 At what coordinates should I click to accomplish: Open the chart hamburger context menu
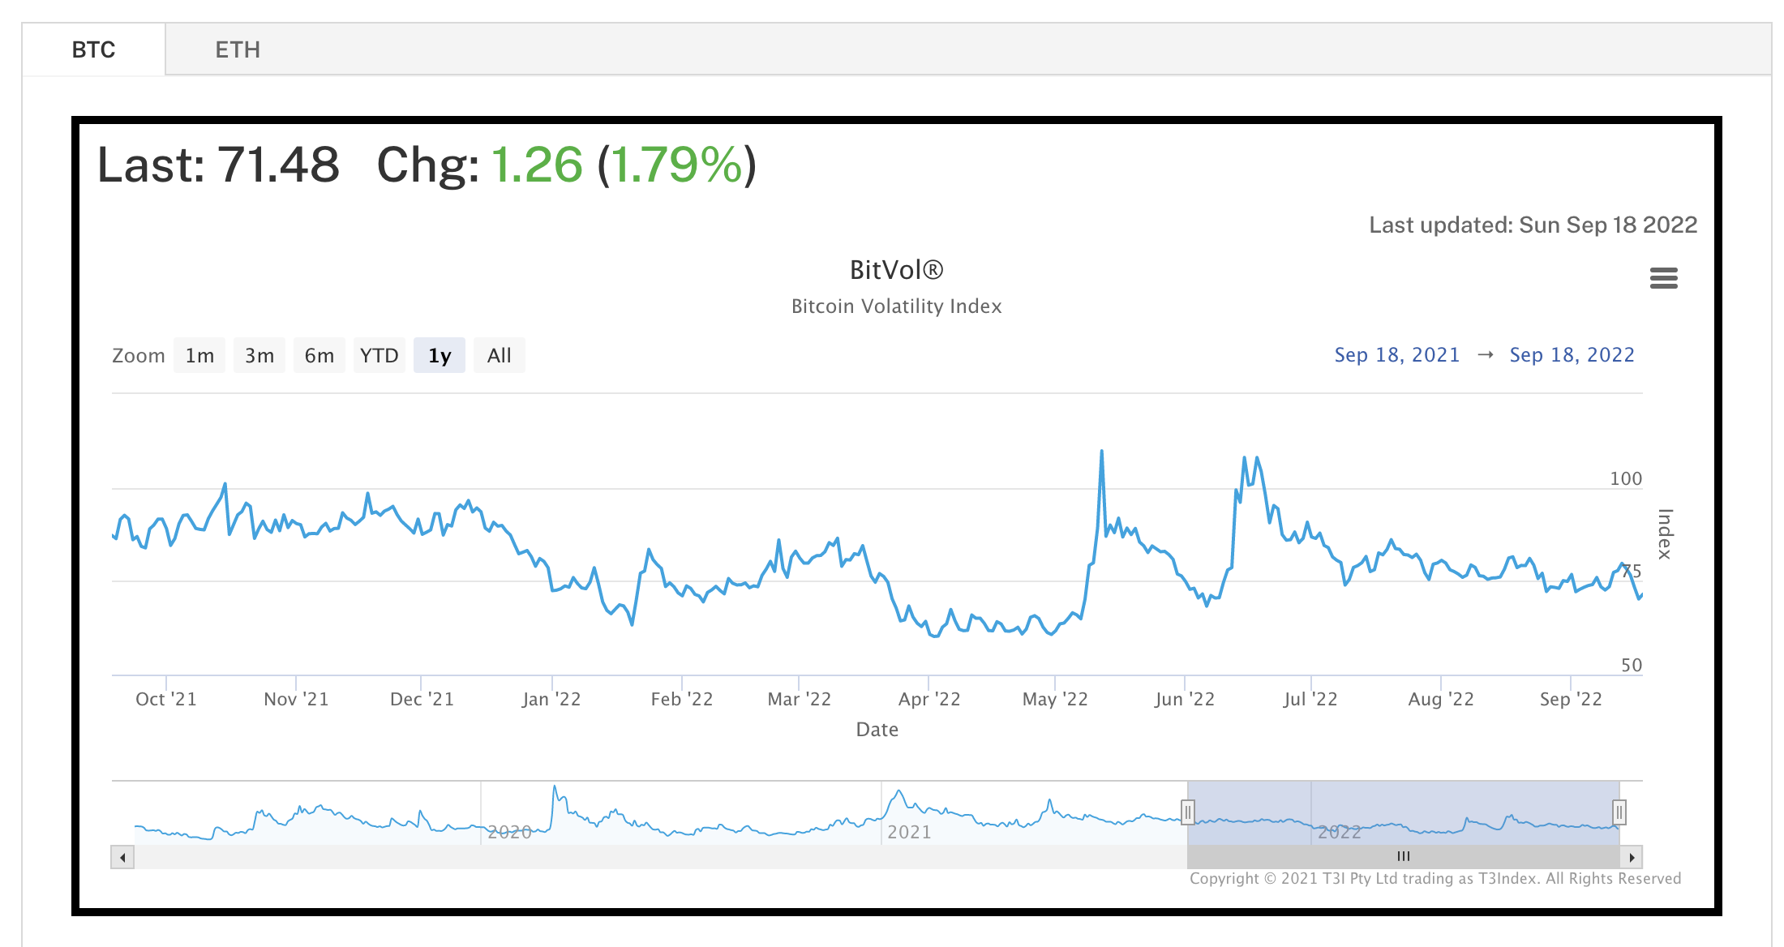1663,278
